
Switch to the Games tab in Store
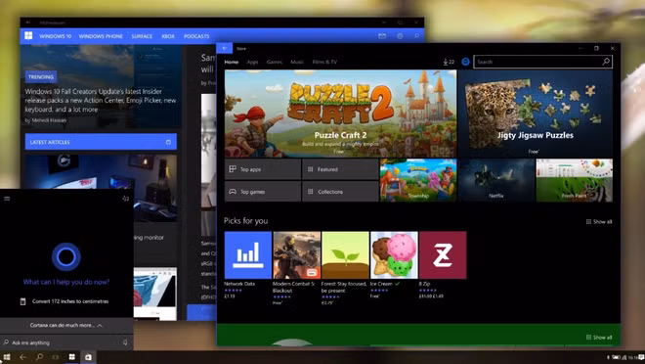click(275, 62)
